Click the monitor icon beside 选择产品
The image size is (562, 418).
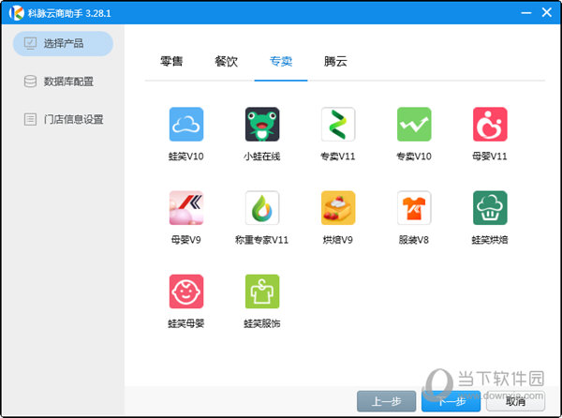pyautogui.click(x=30, y=43)
